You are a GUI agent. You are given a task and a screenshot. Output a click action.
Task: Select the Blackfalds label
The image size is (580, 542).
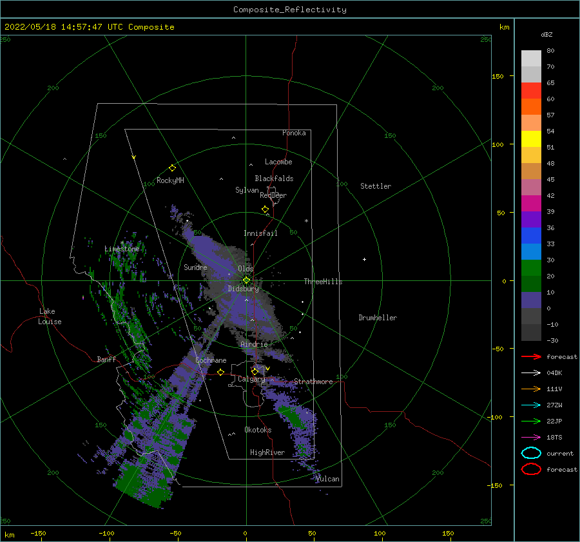pos(274,179)
